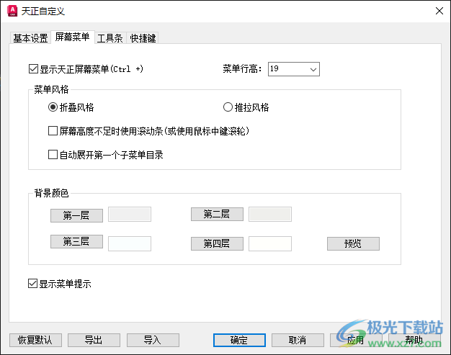
Task: Pick the first layer color swatch
Action: 130,215
